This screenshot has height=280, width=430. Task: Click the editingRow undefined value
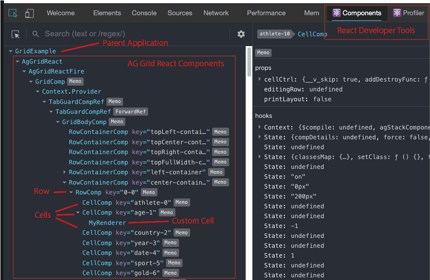(x=326, y=89)
